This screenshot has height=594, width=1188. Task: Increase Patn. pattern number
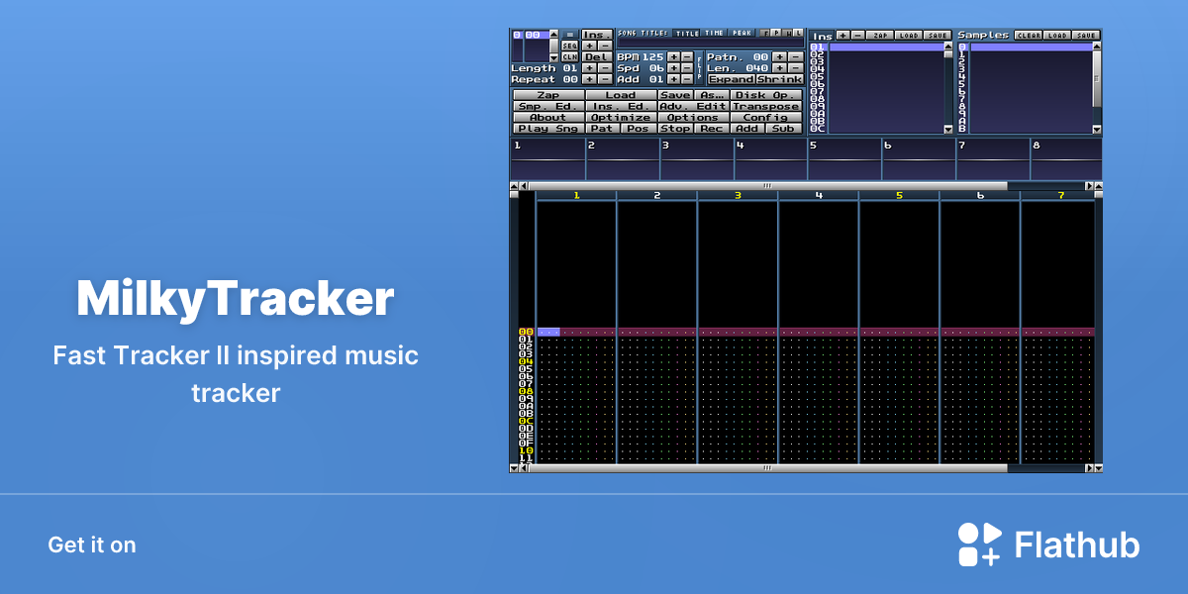point(779,57)
